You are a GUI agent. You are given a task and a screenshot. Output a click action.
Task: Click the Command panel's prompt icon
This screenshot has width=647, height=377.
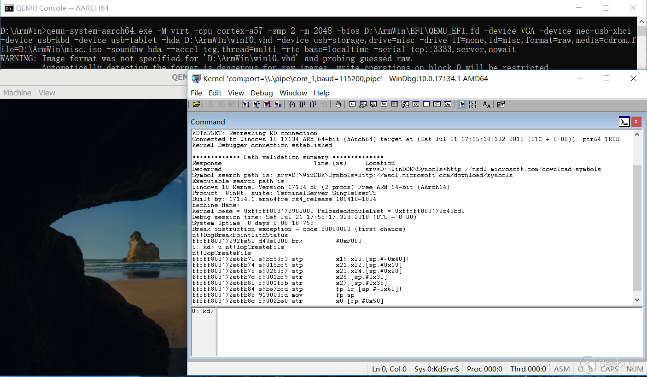tap(624, 122)
